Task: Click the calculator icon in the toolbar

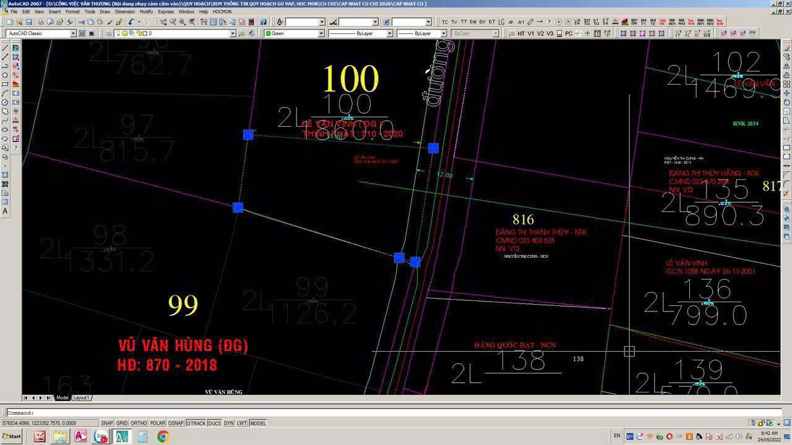Action: pos(251,22)
